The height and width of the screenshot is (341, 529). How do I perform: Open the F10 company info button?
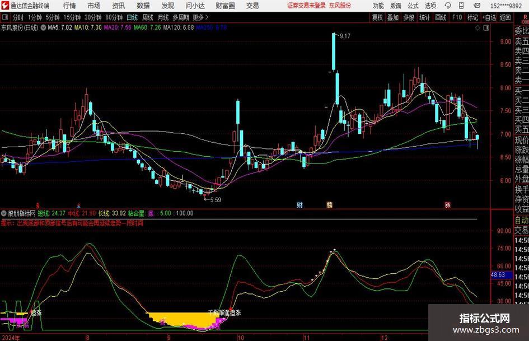(x=457, y=17)
